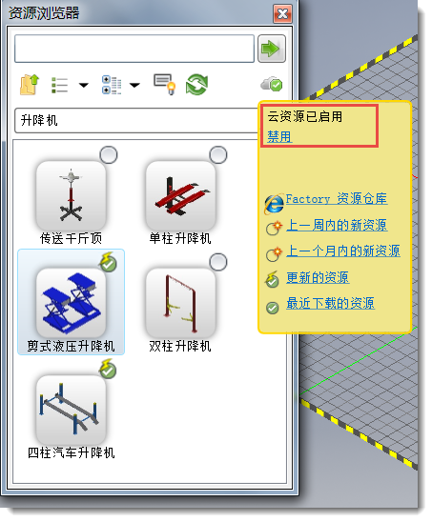Screen dimensions: 432x522
Task: Click the 升降机 category path box
Action: tap(136, 120)
